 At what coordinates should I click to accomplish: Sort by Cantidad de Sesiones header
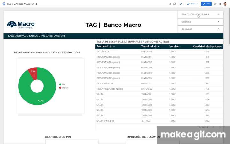pyautogui.click(x=207, y=46)
